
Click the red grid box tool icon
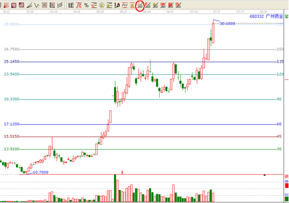(44, 5)
